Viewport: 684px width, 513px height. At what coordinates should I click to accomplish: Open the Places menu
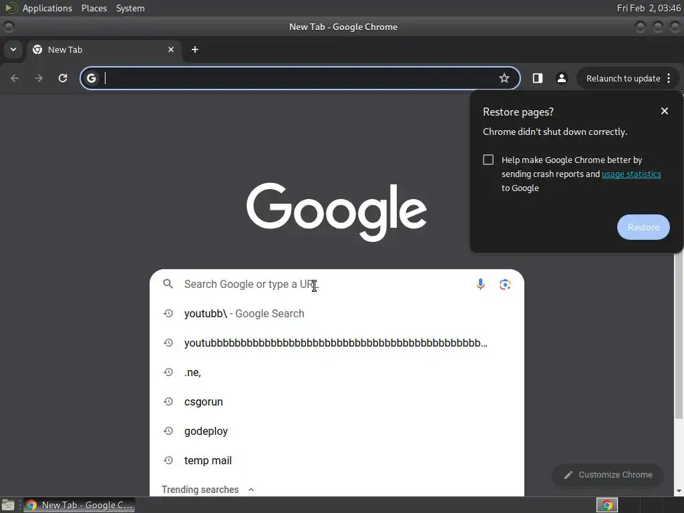click(94, 8)
